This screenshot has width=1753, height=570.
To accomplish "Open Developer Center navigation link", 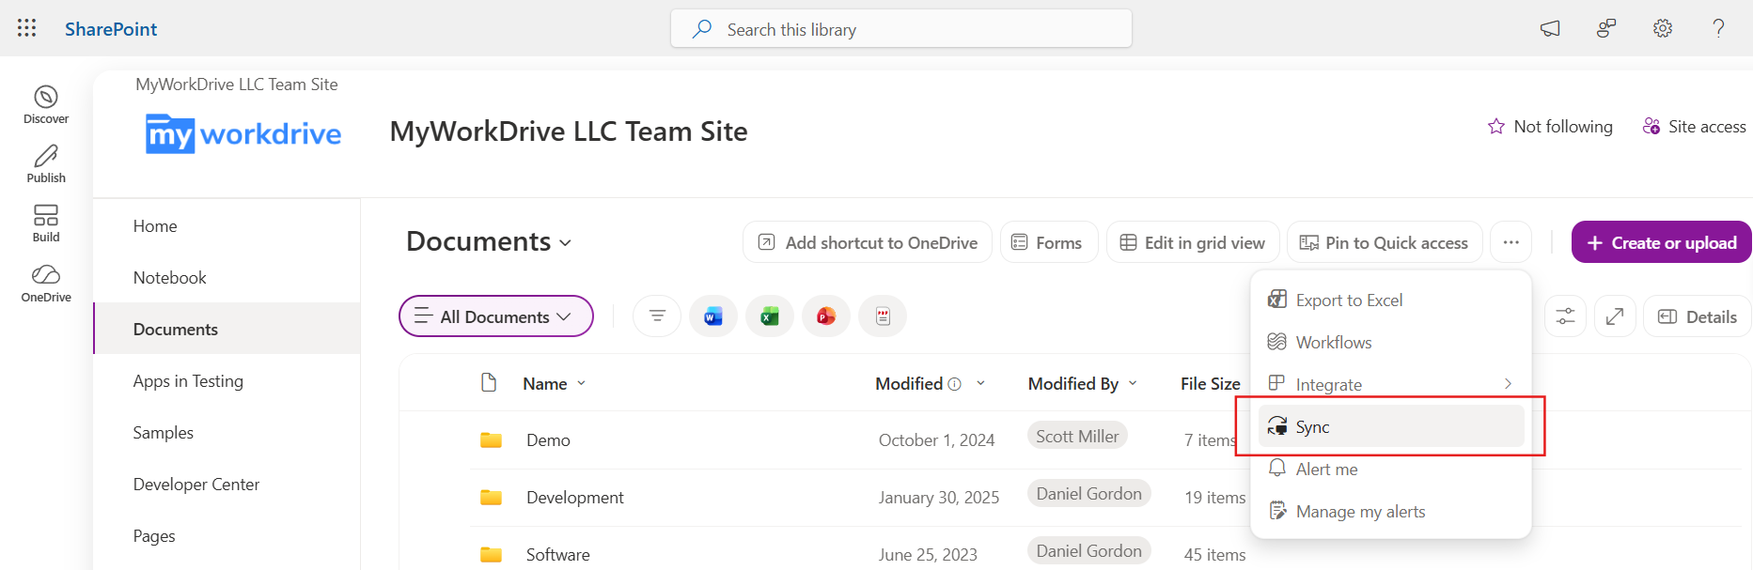I will (x=196, y=485).
